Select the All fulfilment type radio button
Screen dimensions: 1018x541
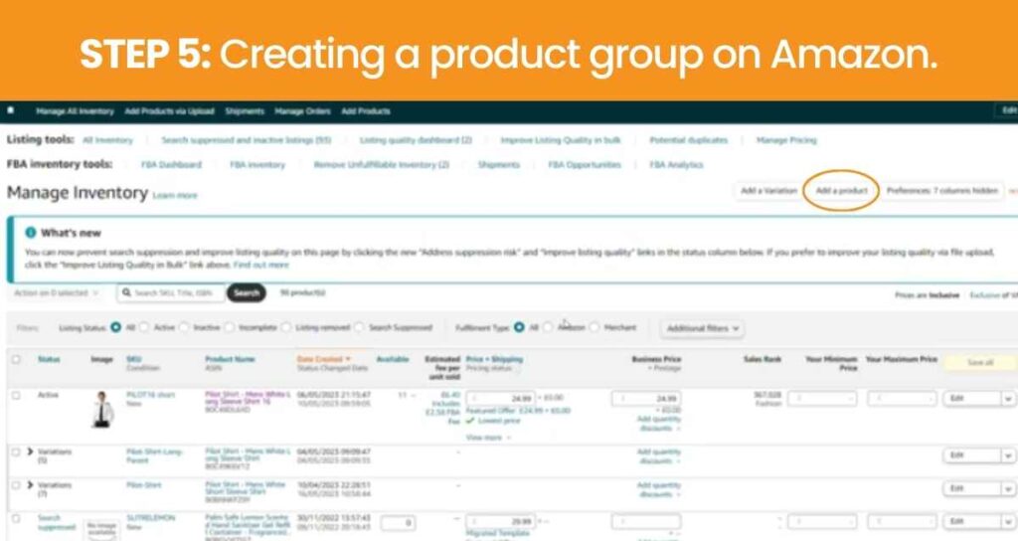[x=519, y=327]
